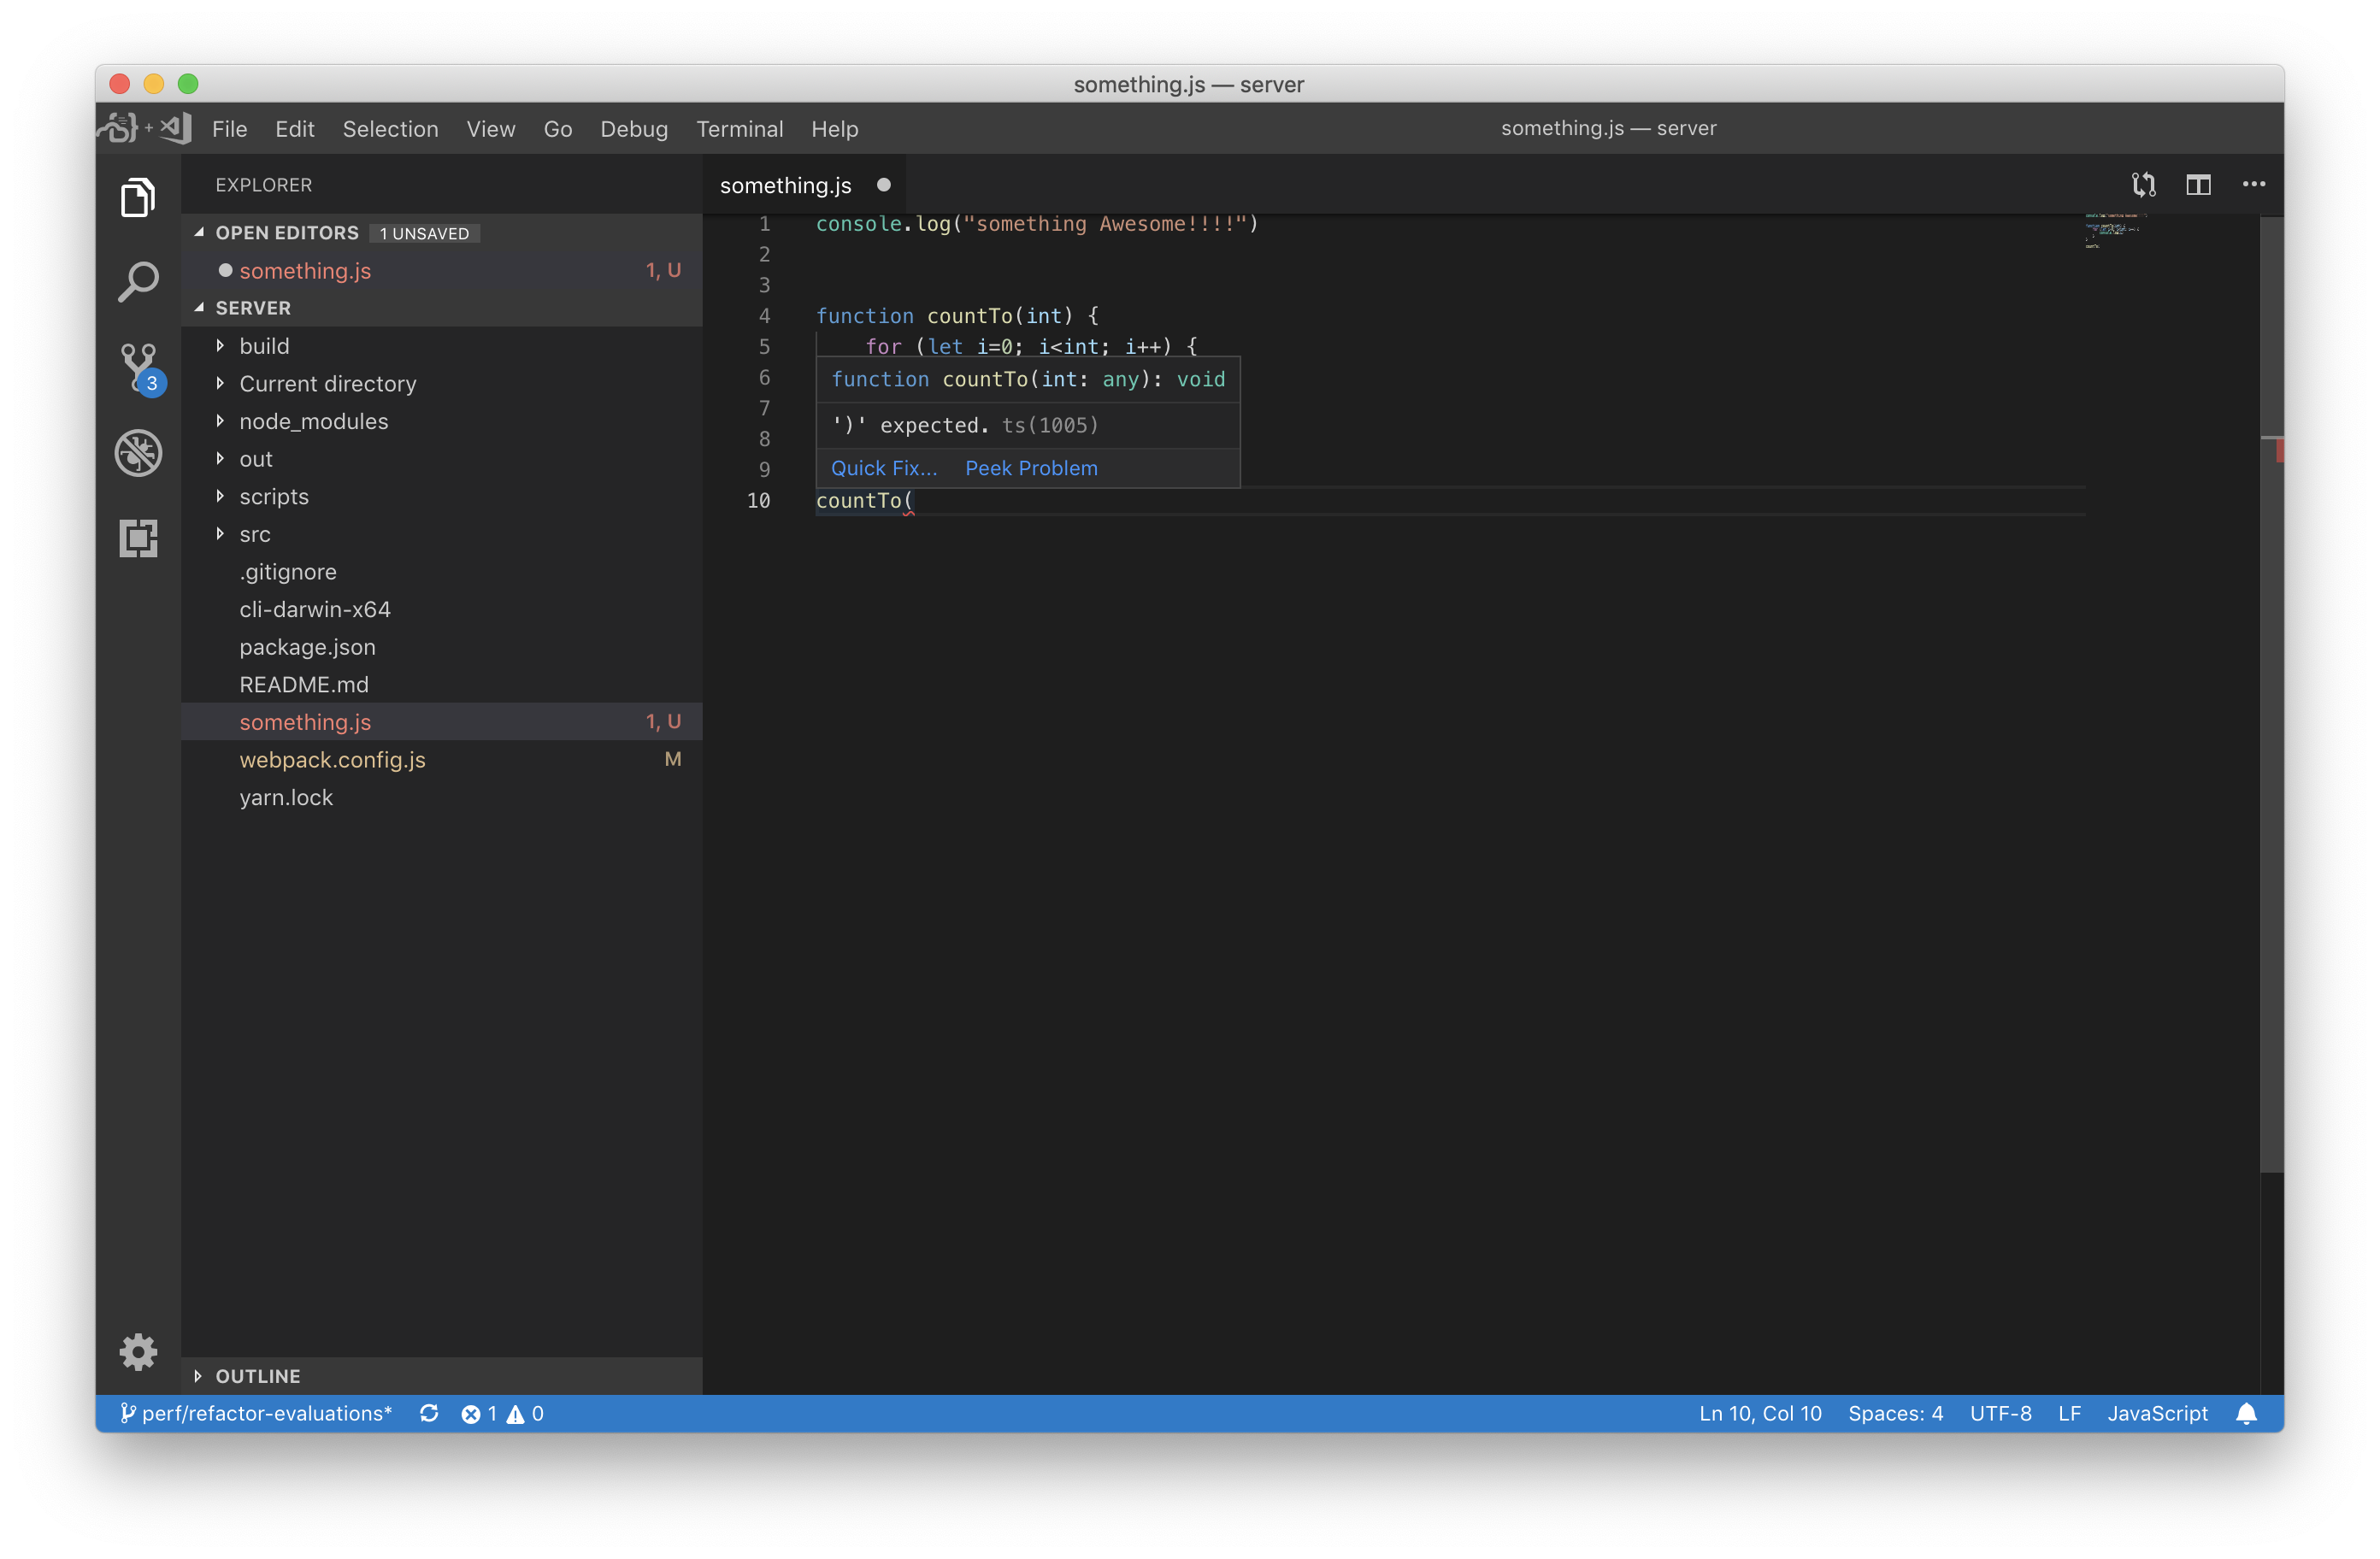Open the Selection menu
This screenshot has width=2380, height=1559.
pos(390,129)
